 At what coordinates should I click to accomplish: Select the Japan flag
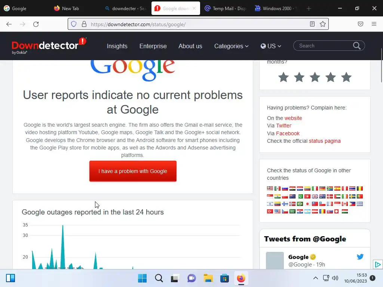point(307,204)
